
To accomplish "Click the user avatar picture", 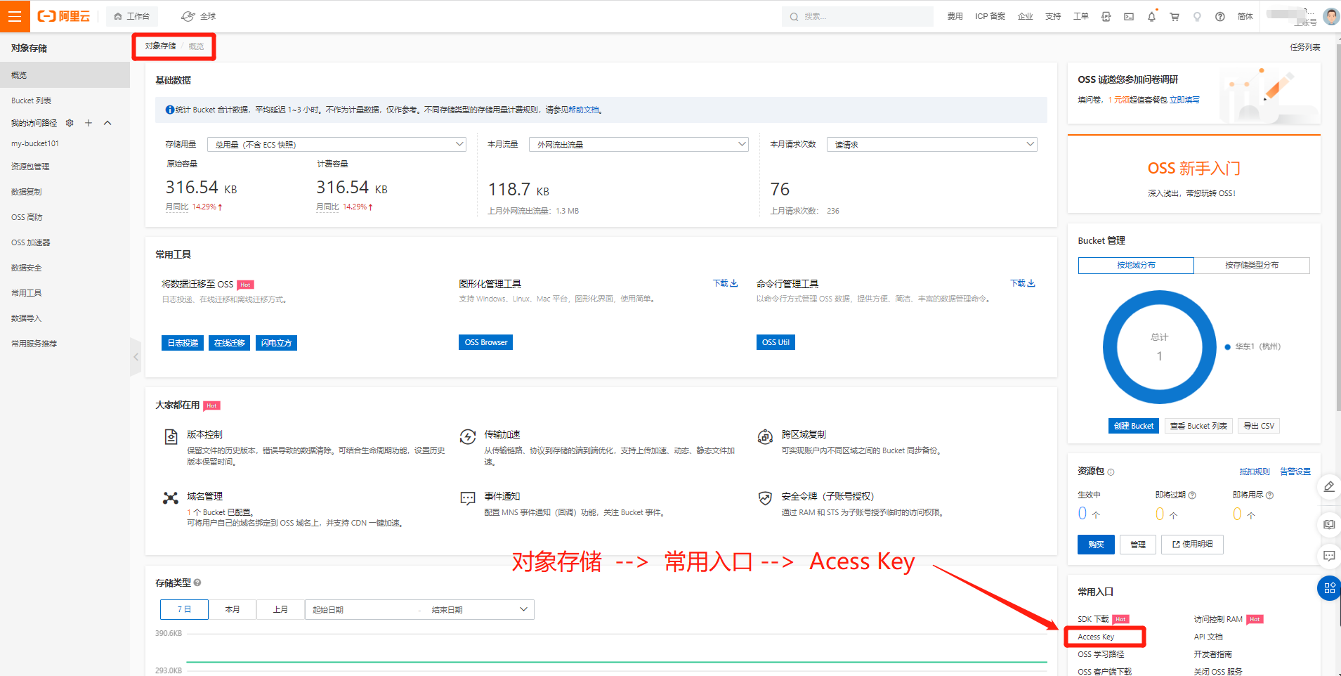I will [1330, 16].
